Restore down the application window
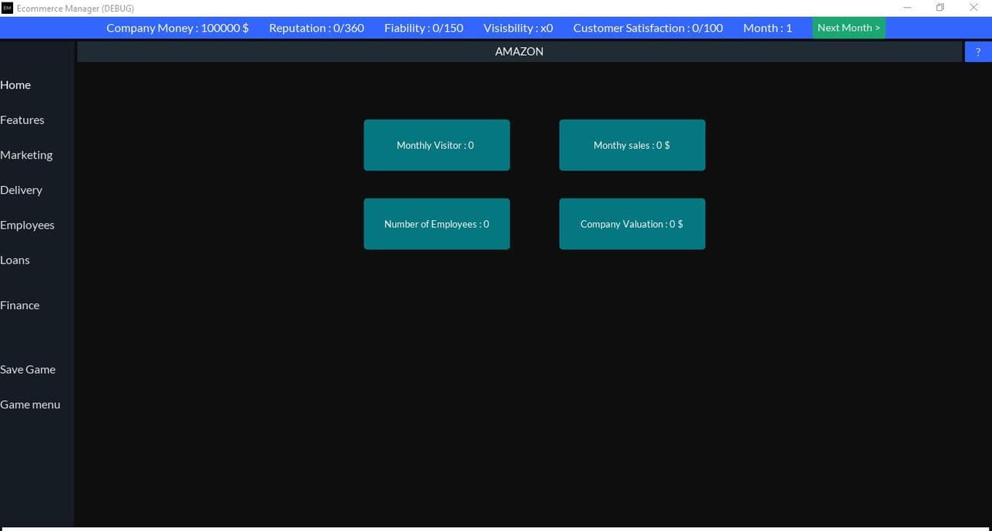This screenshot has width=992, height=531. point(940,8)
